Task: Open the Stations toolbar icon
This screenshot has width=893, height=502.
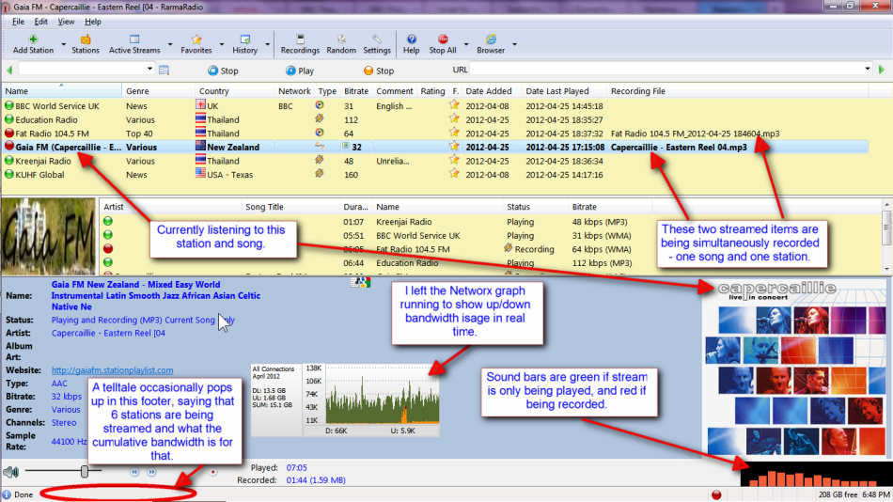Action: (x=86, y=44)
